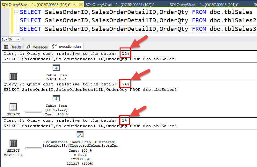Click the Messages tab icon
257x167 pixels.
click(x=28, y=47)
